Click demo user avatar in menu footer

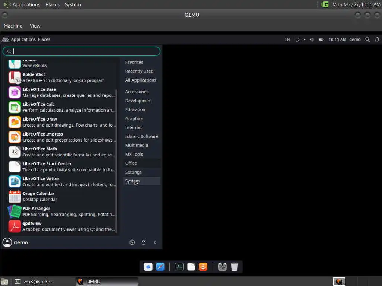pos(7,242)
